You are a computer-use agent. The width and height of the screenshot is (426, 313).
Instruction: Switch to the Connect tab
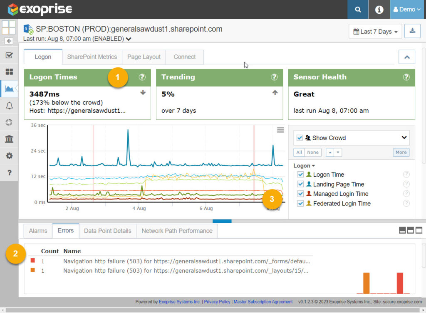pos(184,57)
